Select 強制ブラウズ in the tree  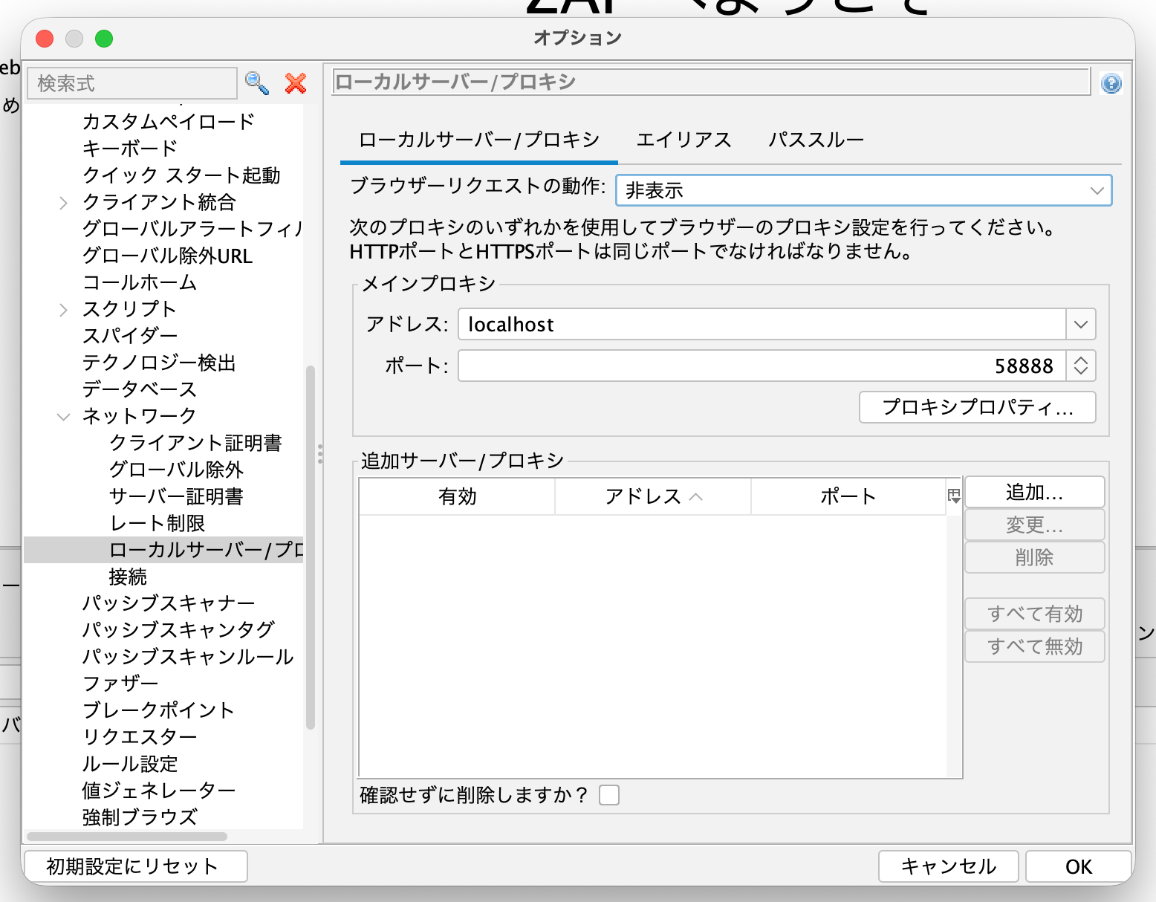(x=140, y=817)
